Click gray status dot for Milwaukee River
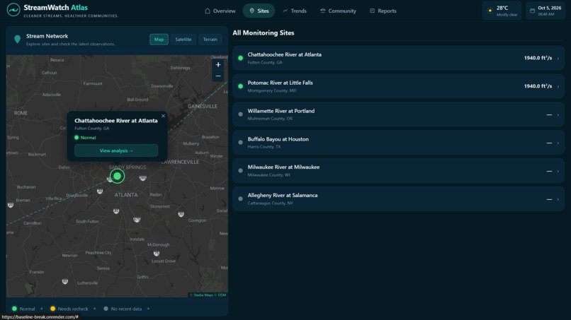The width and height of the screenshot is (571, 320). (240, 171)
